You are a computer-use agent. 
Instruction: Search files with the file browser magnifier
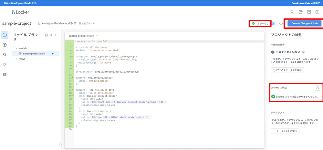pyautogui.click(x=51, y=35)
